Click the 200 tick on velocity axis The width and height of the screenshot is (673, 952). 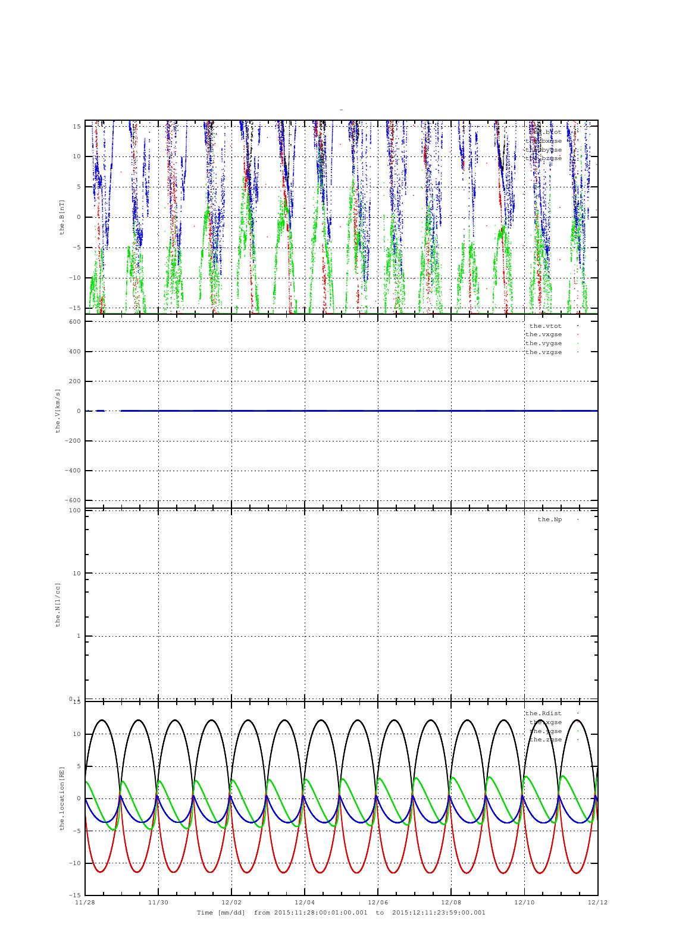pyautogui.click(x=74, y=381)
